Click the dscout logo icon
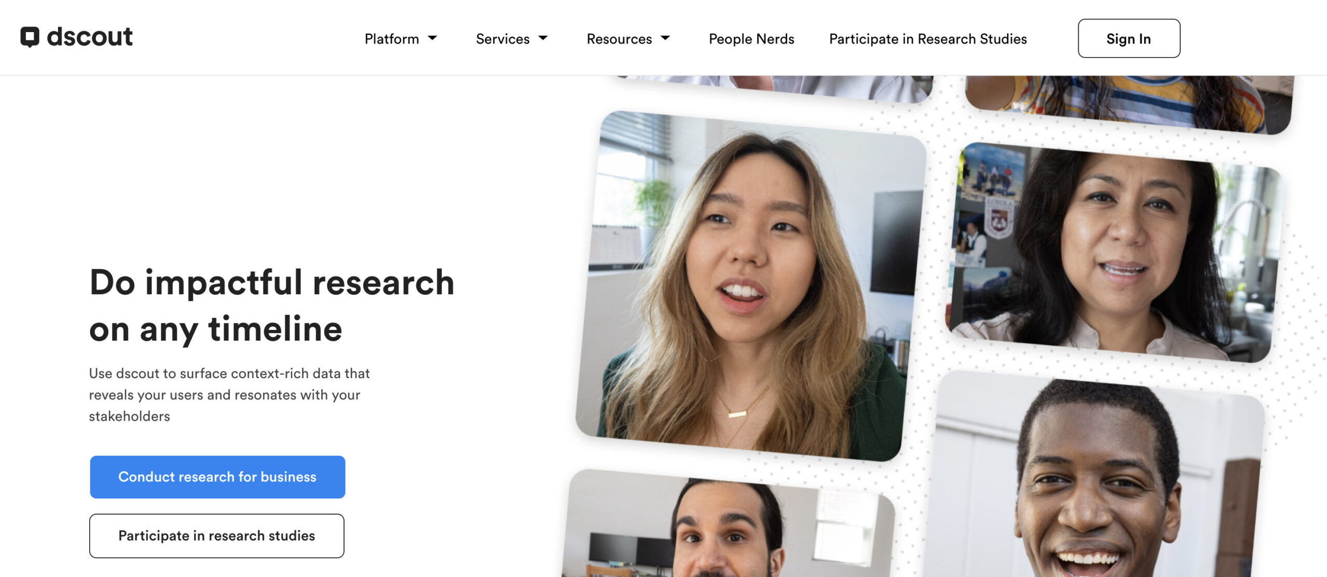 point(30,37)
